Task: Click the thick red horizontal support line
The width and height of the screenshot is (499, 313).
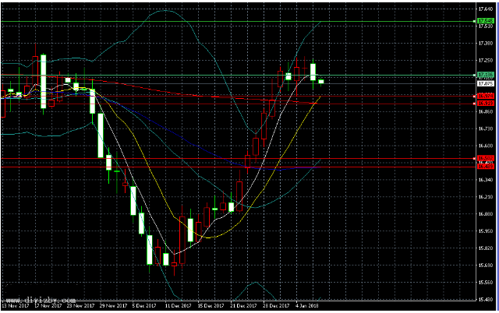Action: tap(156, 167)
